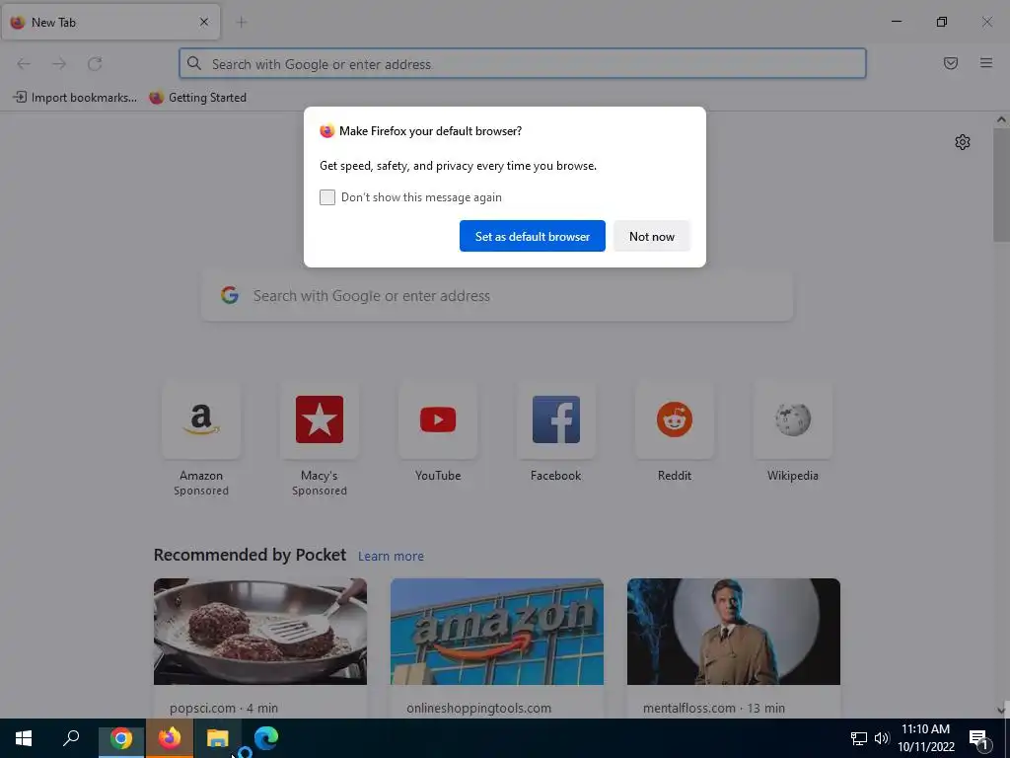1010x758 pixels.
Task: Open the onlineshoppingtools.com Amazon story thumbnail
Action: [x=497, y=632]
